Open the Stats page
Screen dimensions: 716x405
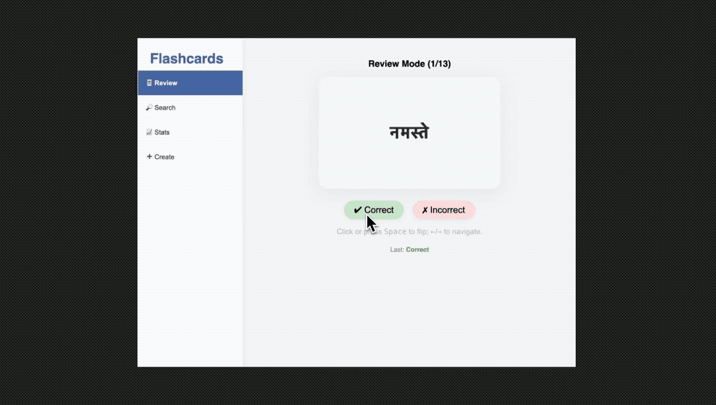[162, 132]
